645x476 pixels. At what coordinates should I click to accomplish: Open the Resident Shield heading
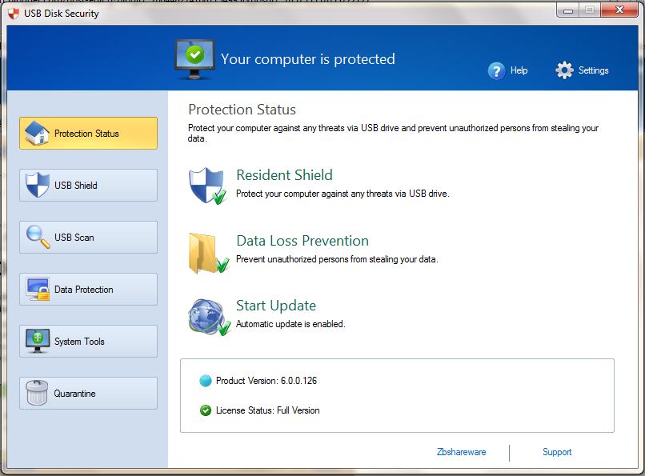pos(284,175)
